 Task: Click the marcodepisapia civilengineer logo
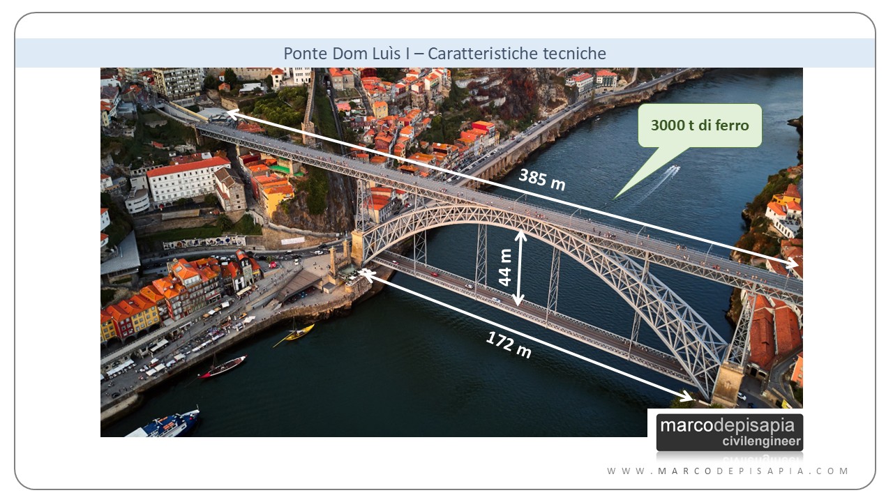pos(730,432)
